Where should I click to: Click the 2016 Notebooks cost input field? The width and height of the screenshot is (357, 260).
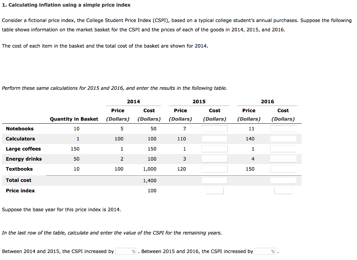click(283, 129)
